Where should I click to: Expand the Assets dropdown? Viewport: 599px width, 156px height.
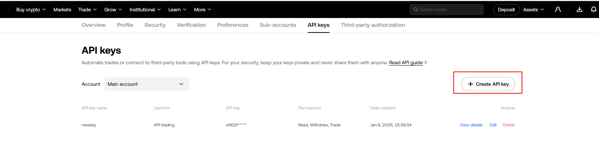coord(533,10)
